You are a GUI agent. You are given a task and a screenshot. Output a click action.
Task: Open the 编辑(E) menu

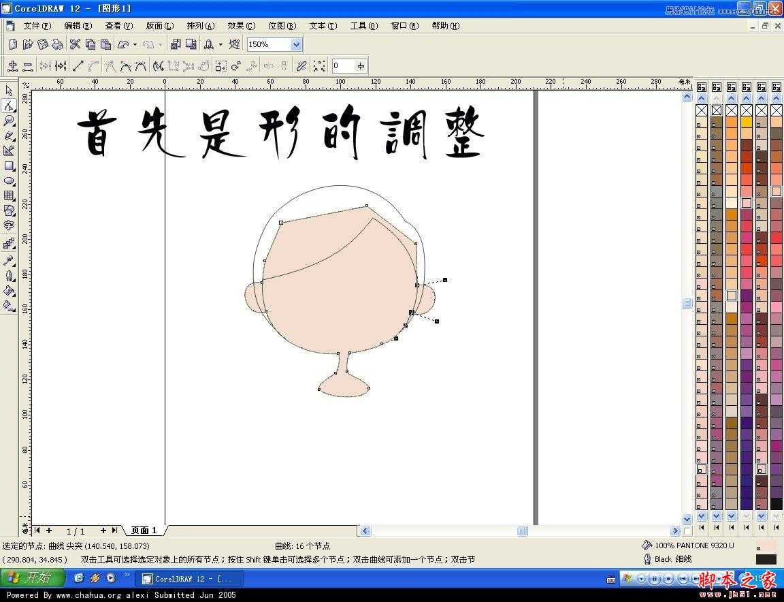point(78,25)
